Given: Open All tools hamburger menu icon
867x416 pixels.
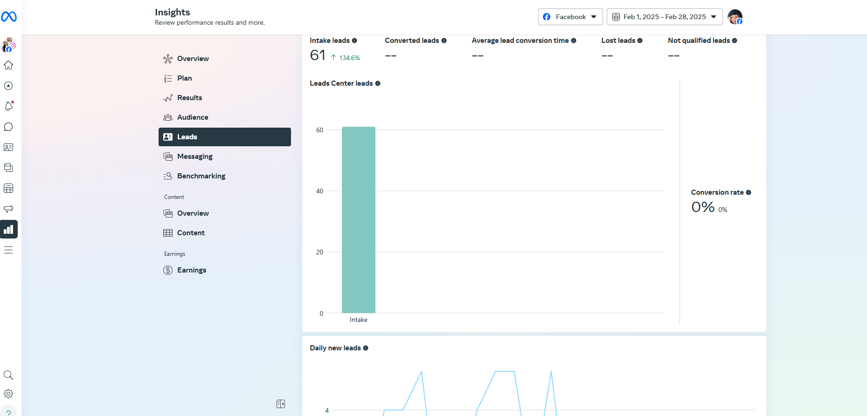Looking at the screenshot, I should (x=8, y=250).
